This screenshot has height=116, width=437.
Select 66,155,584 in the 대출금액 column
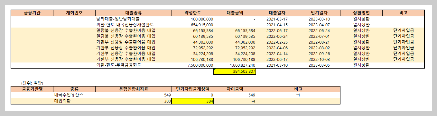235,30
